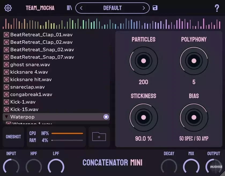Screen dimensions: 225x176
Task: Click the RAM usage meter bar
Action: tap(67, 140)
